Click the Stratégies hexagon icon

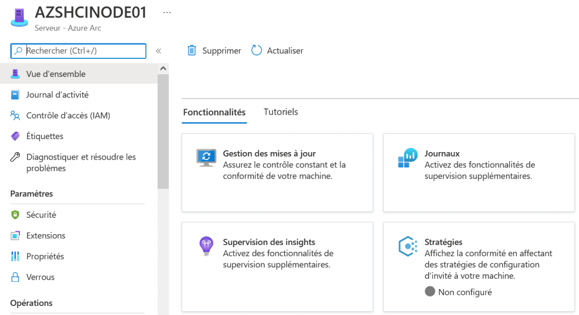tap(407, 247)
